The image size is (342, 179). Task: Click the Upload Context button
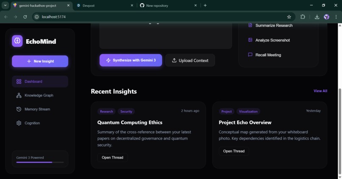point(190,60)
